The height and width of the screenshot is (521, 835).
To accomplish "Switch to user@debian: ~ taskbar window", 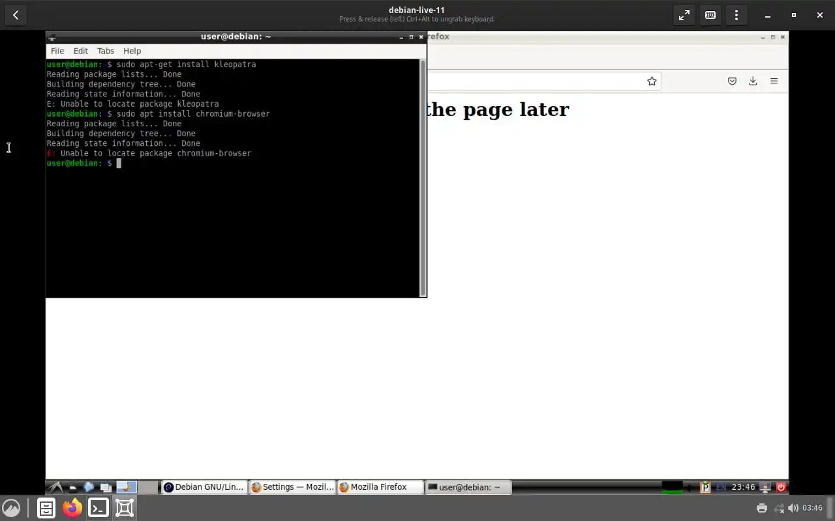I will (468, 487).
